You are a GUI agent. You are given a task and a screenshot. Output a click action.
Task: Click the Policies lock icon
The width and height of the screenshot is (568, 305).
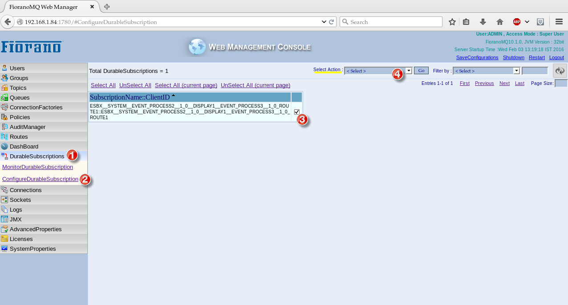(x=4, y=117)
